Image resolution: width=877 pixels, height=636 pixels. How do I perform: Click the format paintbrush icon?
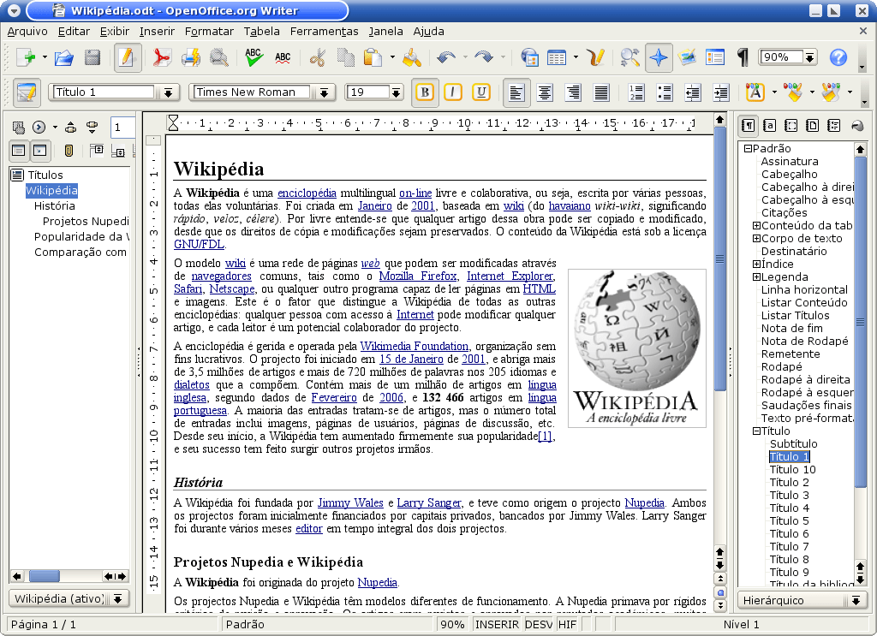coord(411,58)
